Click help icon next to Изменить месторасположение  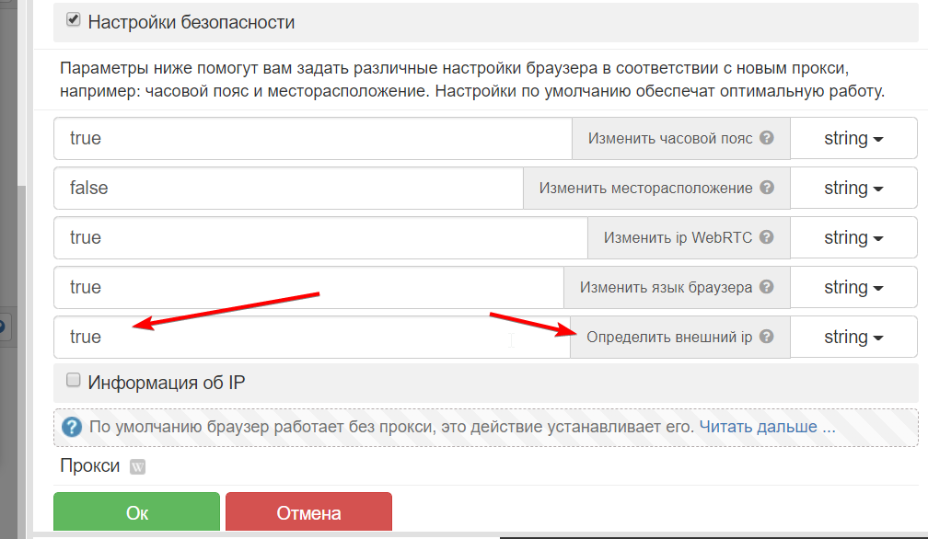767,189
